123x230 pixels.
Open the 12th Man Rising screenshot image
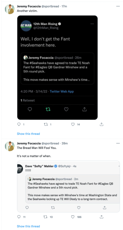[x=58, y=67]
